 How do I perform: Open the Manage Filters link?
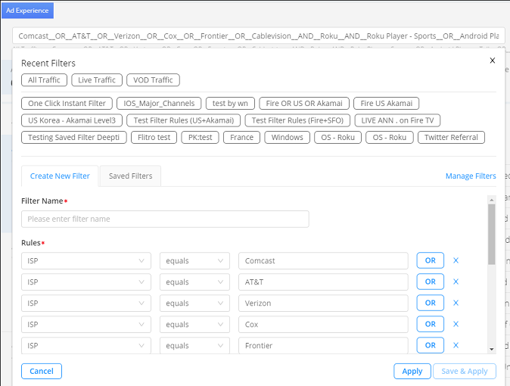click(470, 176)
